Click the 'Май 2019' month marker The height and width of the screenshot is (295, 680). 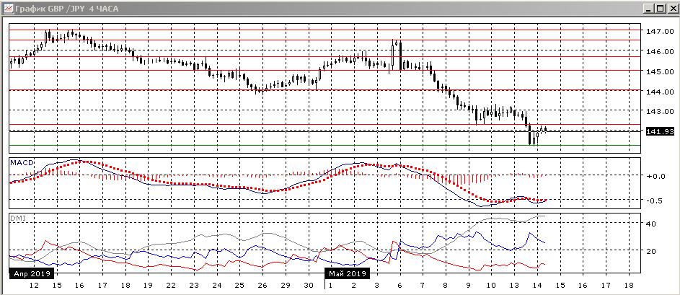pyautogui.click(x=348, y=274)
